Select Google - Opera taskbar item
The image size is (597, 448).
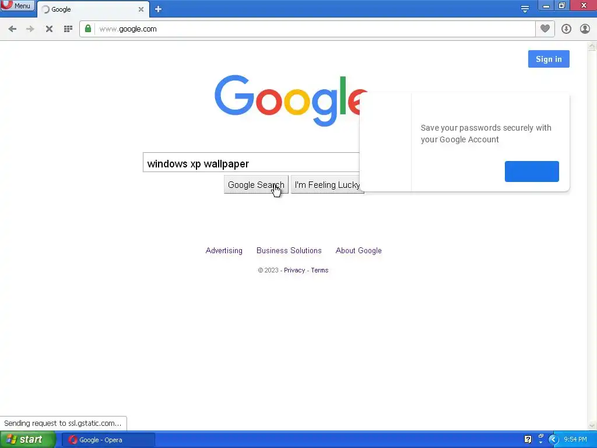tap(108, 440)
